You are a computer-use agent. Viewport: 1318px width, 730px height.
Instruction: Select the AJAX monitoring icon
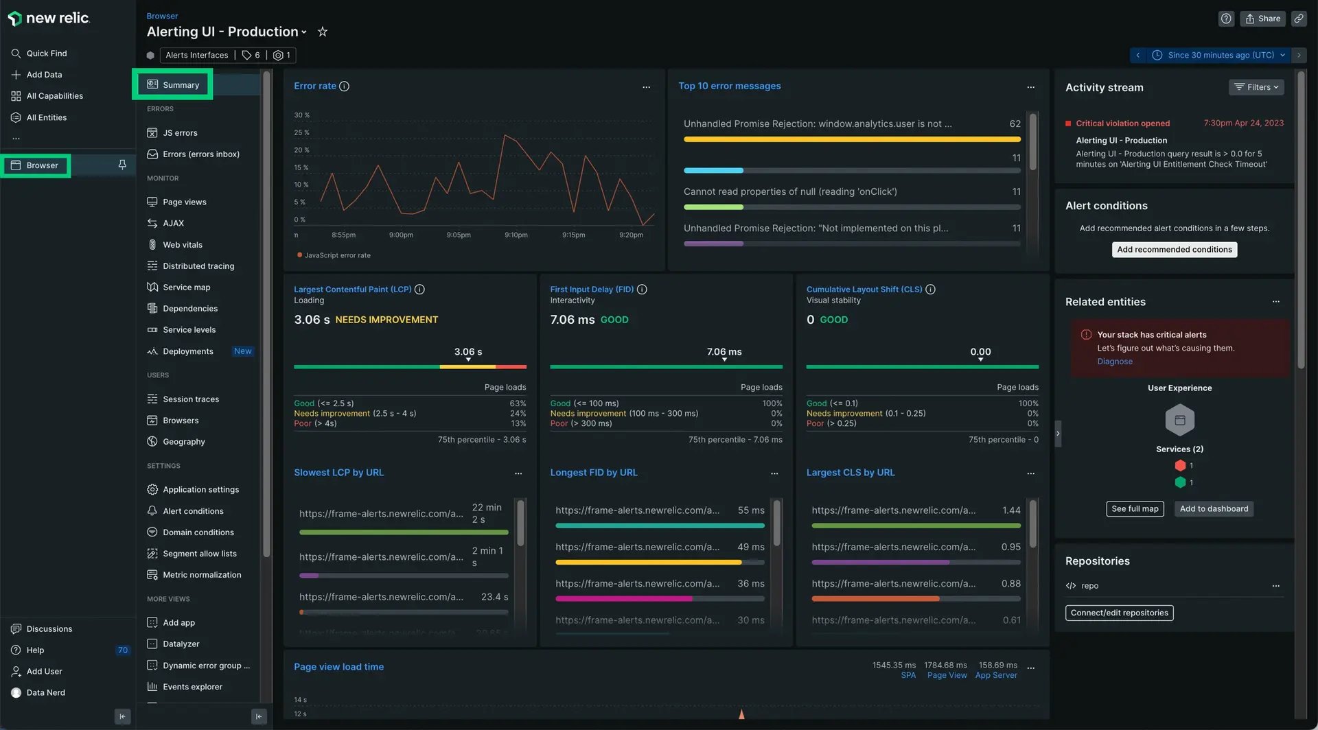point(152,223)
